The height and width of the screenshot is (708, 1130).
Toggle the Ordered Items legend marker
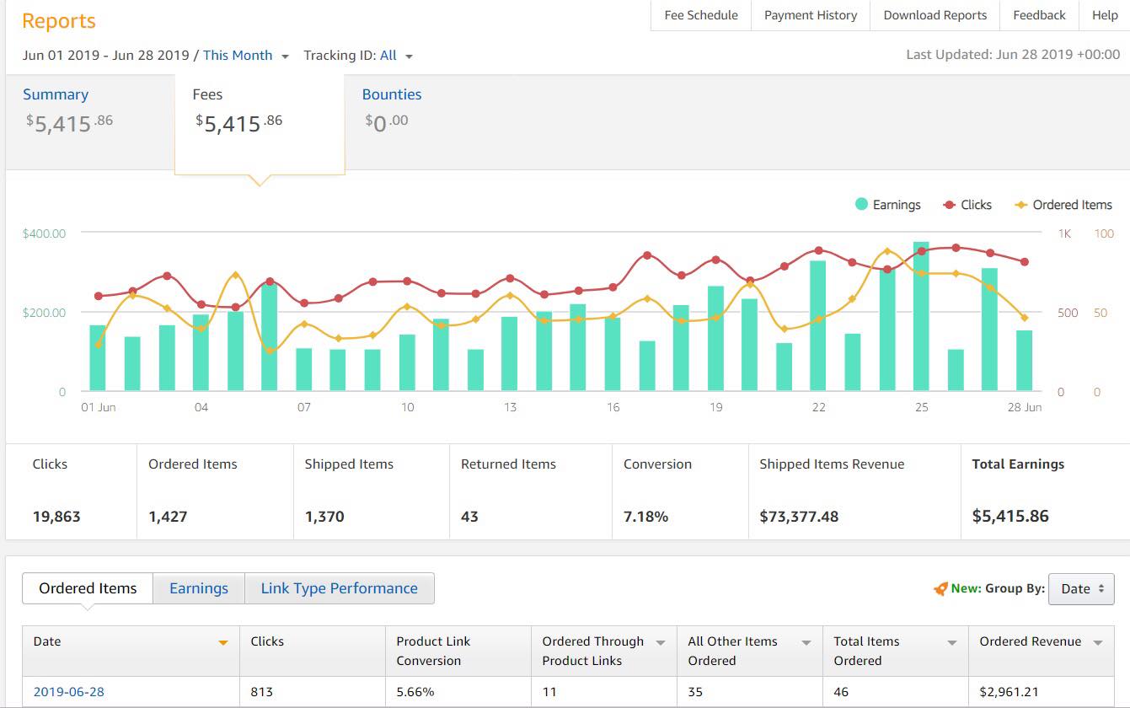click(1021, 205)
